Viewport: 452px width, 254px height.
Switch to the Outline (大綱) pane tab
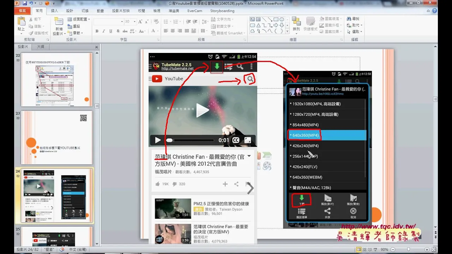40,47
